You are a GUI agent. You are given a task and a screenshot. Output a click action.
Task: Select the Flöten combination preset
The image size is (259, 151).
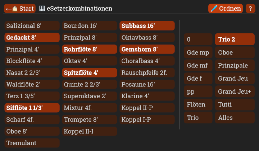198,105
